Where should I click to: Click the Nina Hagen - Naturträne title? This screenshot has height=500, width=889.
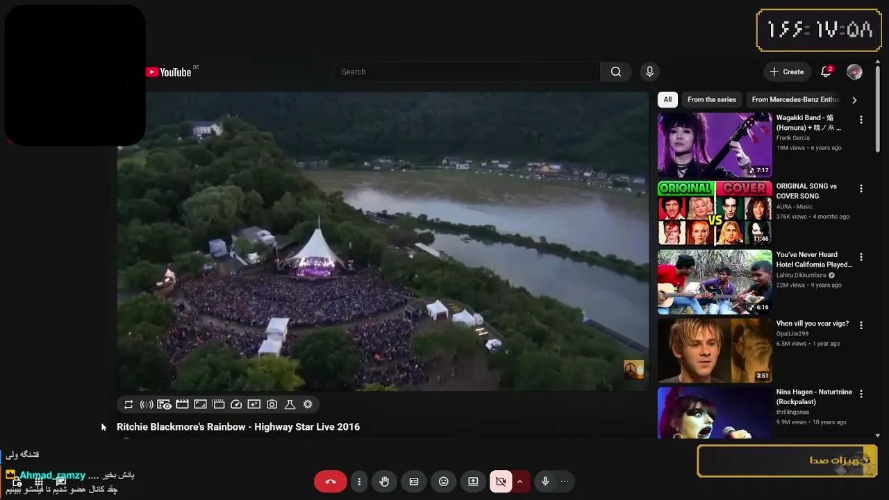[814, 397]
